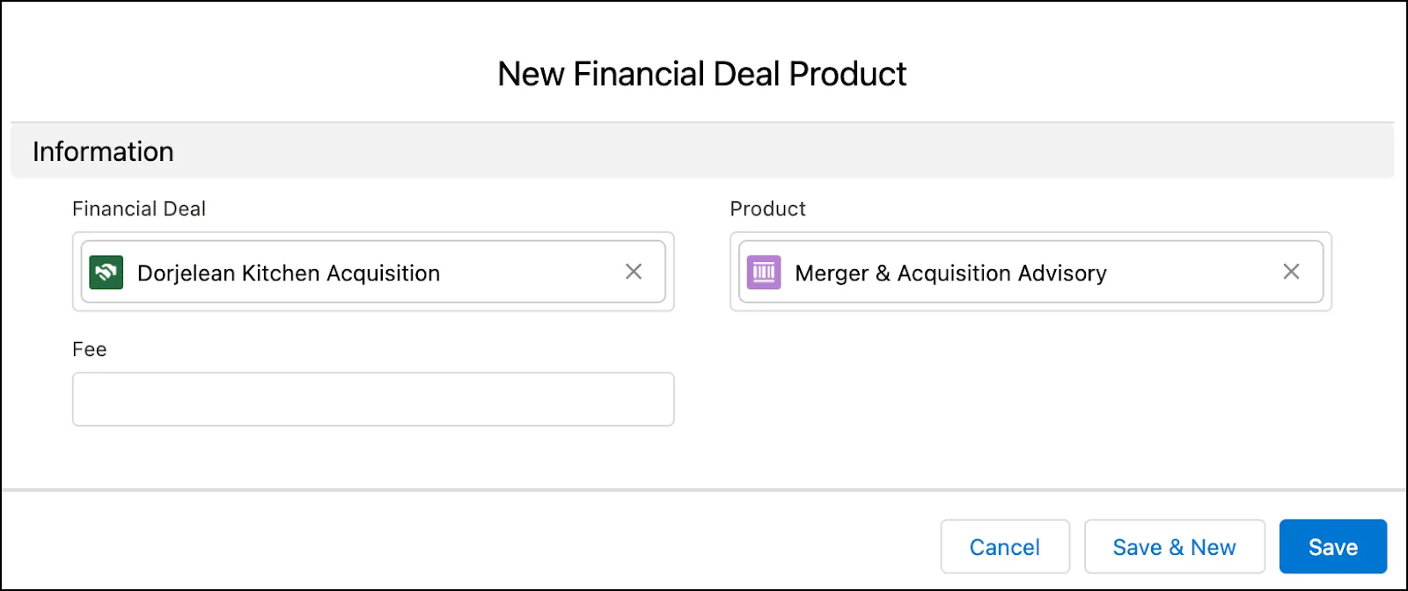Click blank form area below Product field

coord(1030,399)
